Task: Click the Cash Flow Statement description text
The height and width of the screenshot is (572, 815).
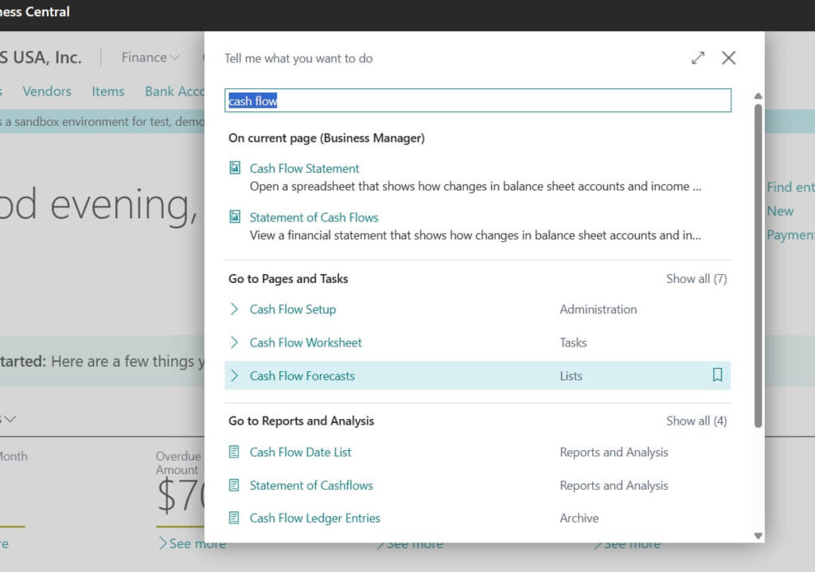Action: [x=475, y=186]
